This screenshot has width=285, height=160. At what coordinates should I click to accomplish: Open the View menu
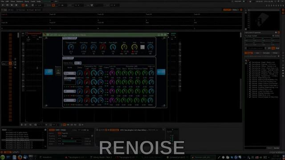(x=12, y=1)
